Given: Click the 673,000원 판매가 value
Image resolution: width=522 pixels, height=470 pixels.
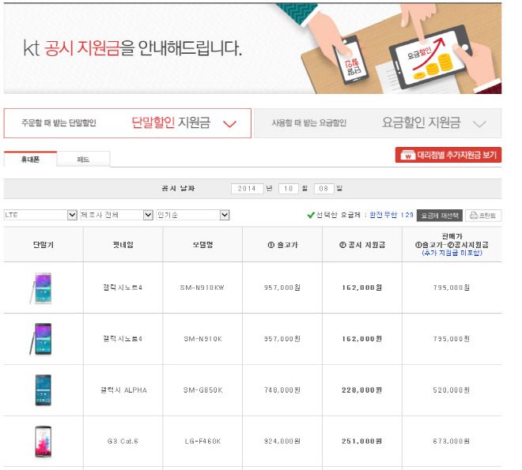Looking at the screenshot, I should tap(452, 442).
